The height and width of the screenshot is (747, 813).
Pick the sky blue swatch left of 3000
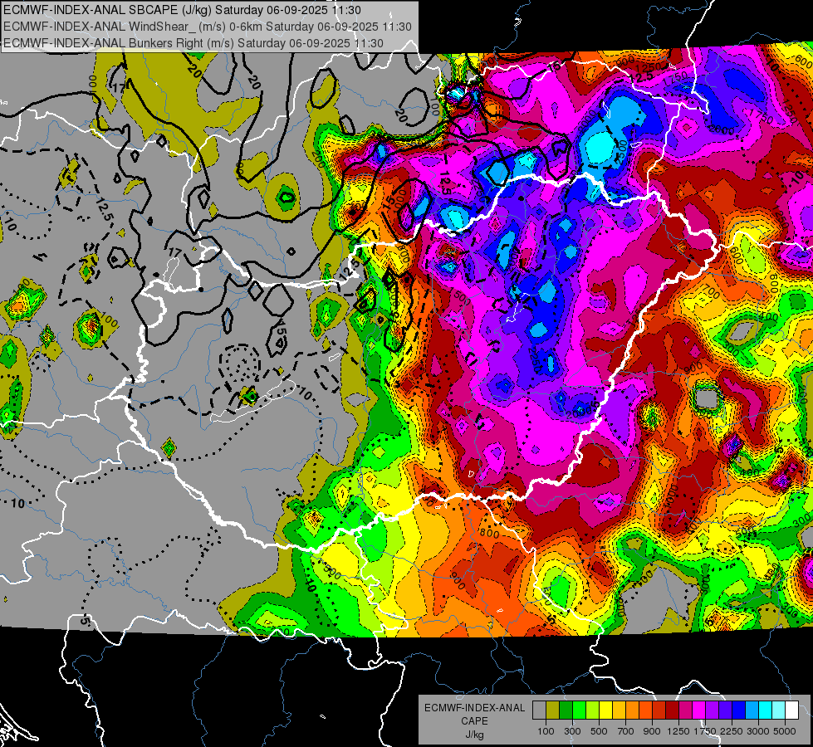[752, 710]
